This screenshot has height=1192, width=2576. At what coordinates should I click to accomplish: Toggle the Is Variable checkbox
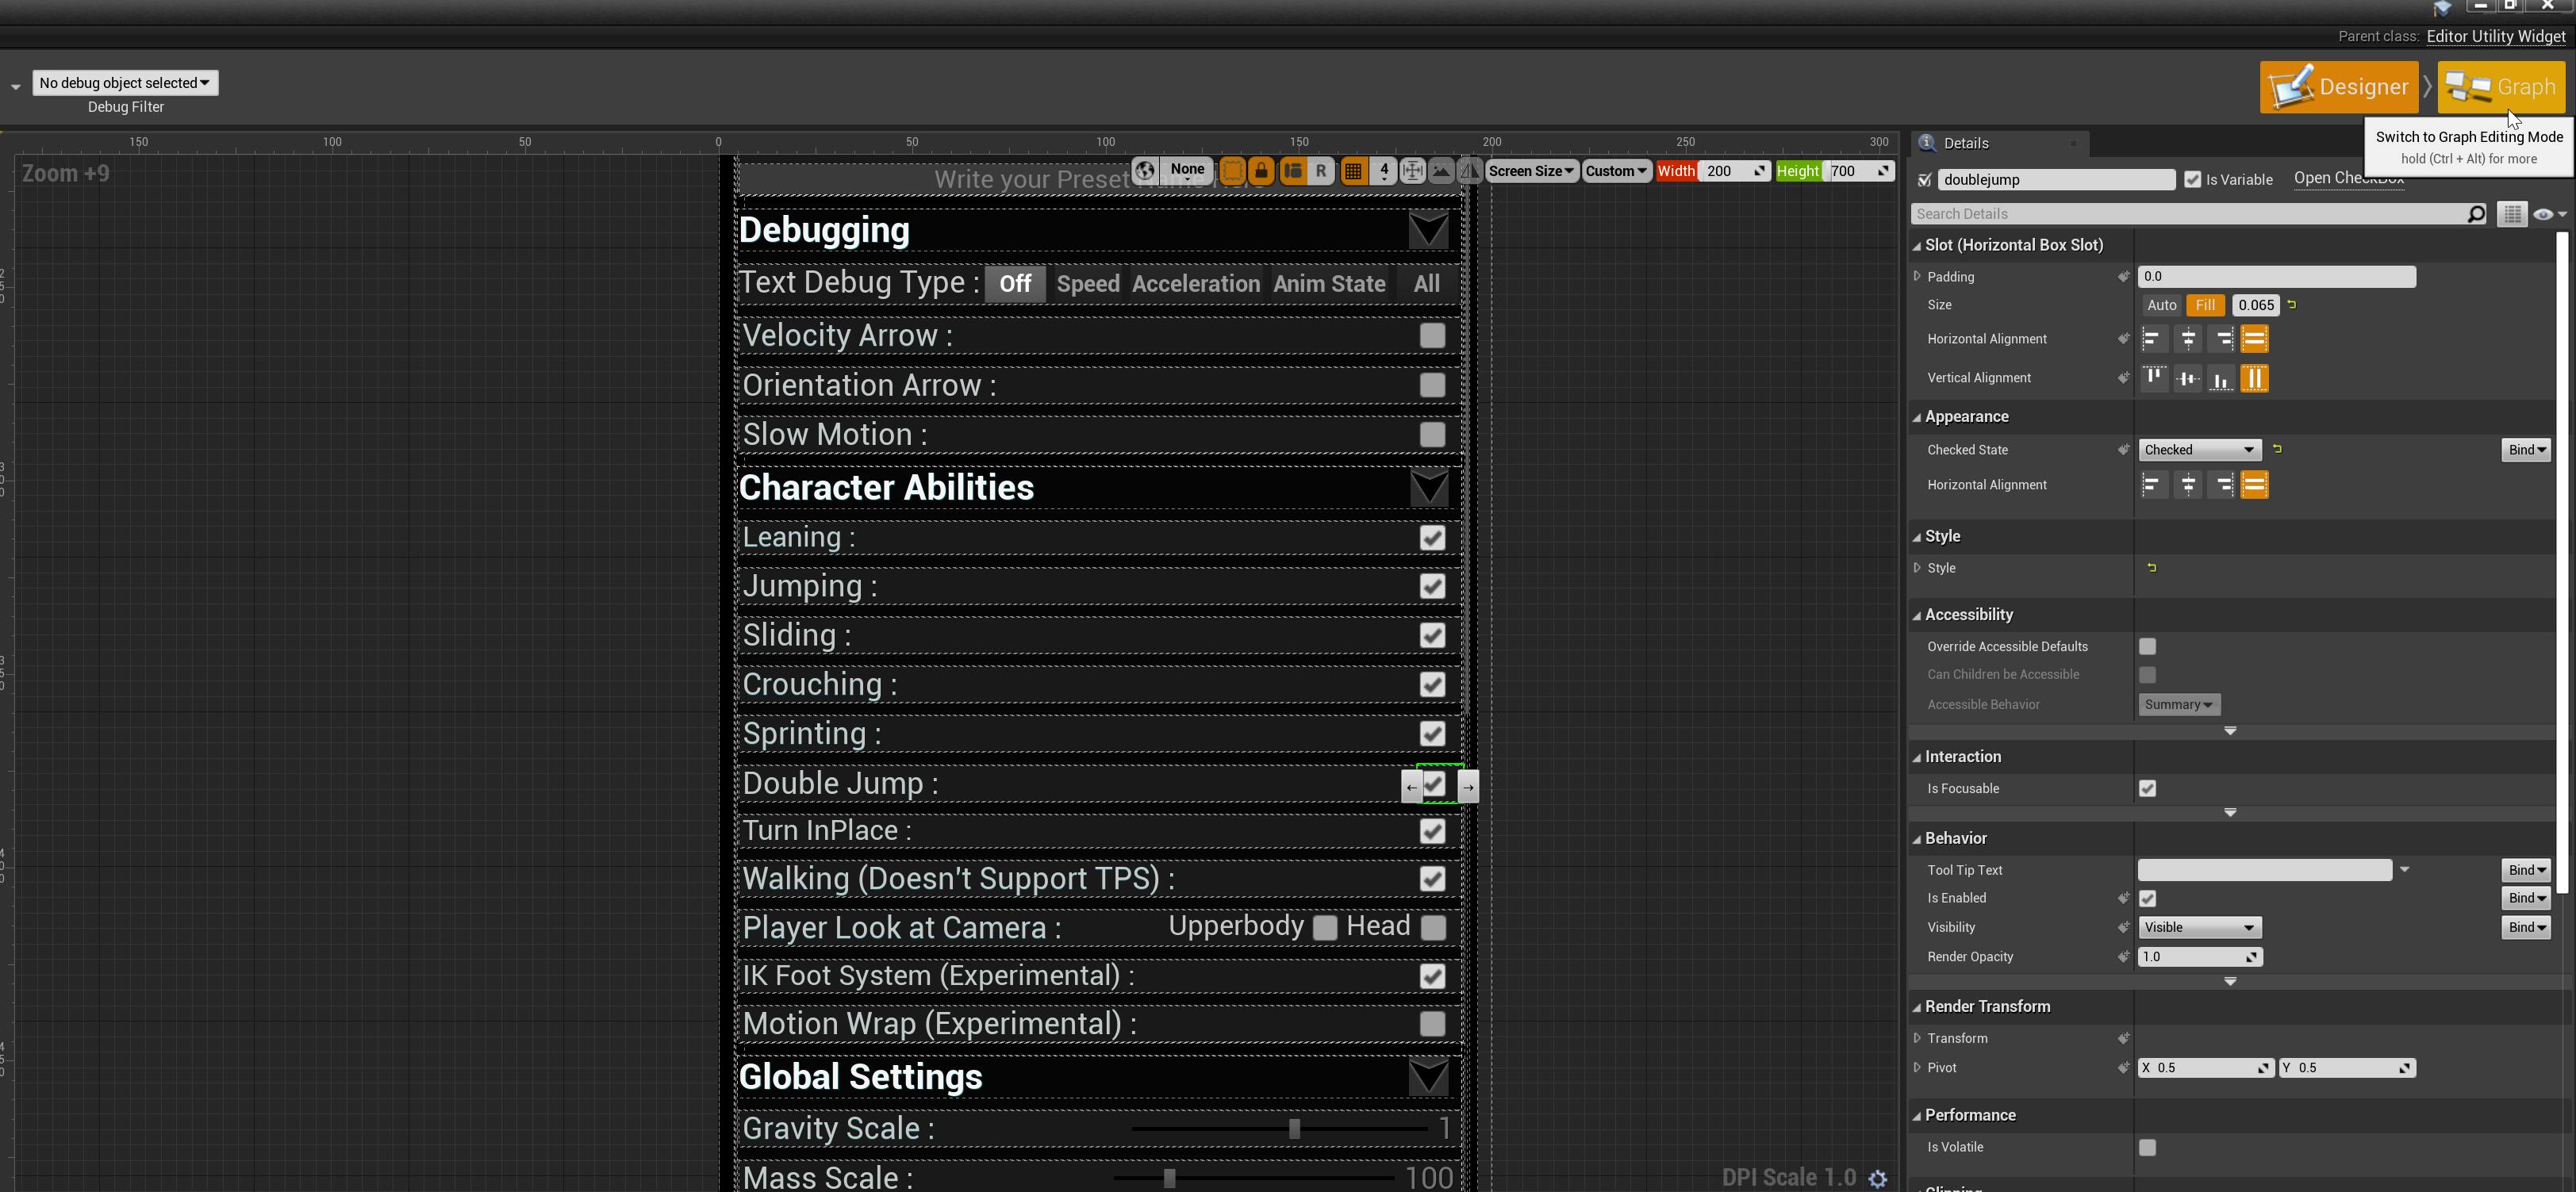click(x=2192, y=180)
